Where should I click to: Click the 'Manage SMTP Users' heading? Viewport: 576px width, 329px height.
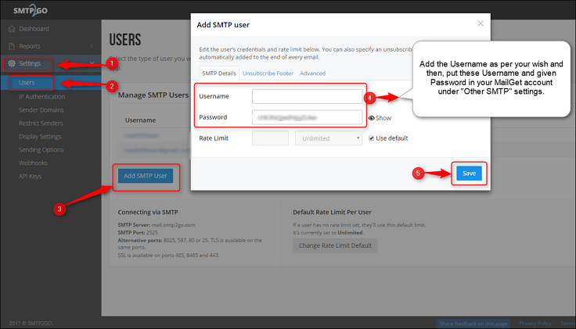pos(153,95)
